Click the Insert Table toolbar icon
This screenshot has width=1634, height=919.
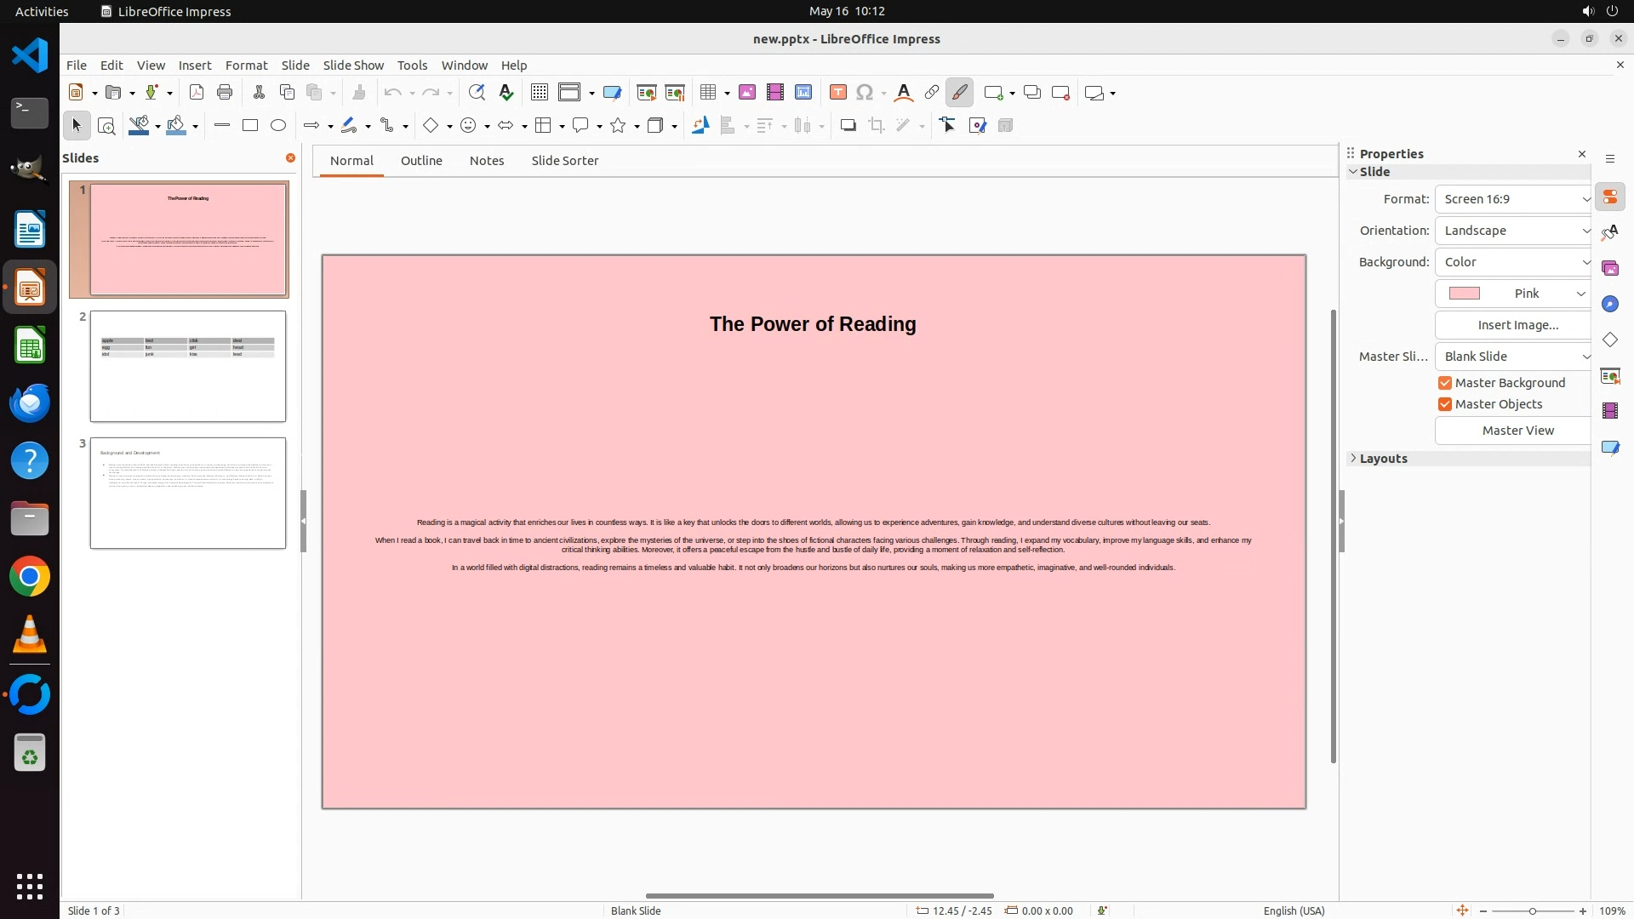click(708, 93)
